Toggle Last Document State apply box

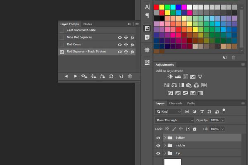pyautogui.click(x=62, y=30)
